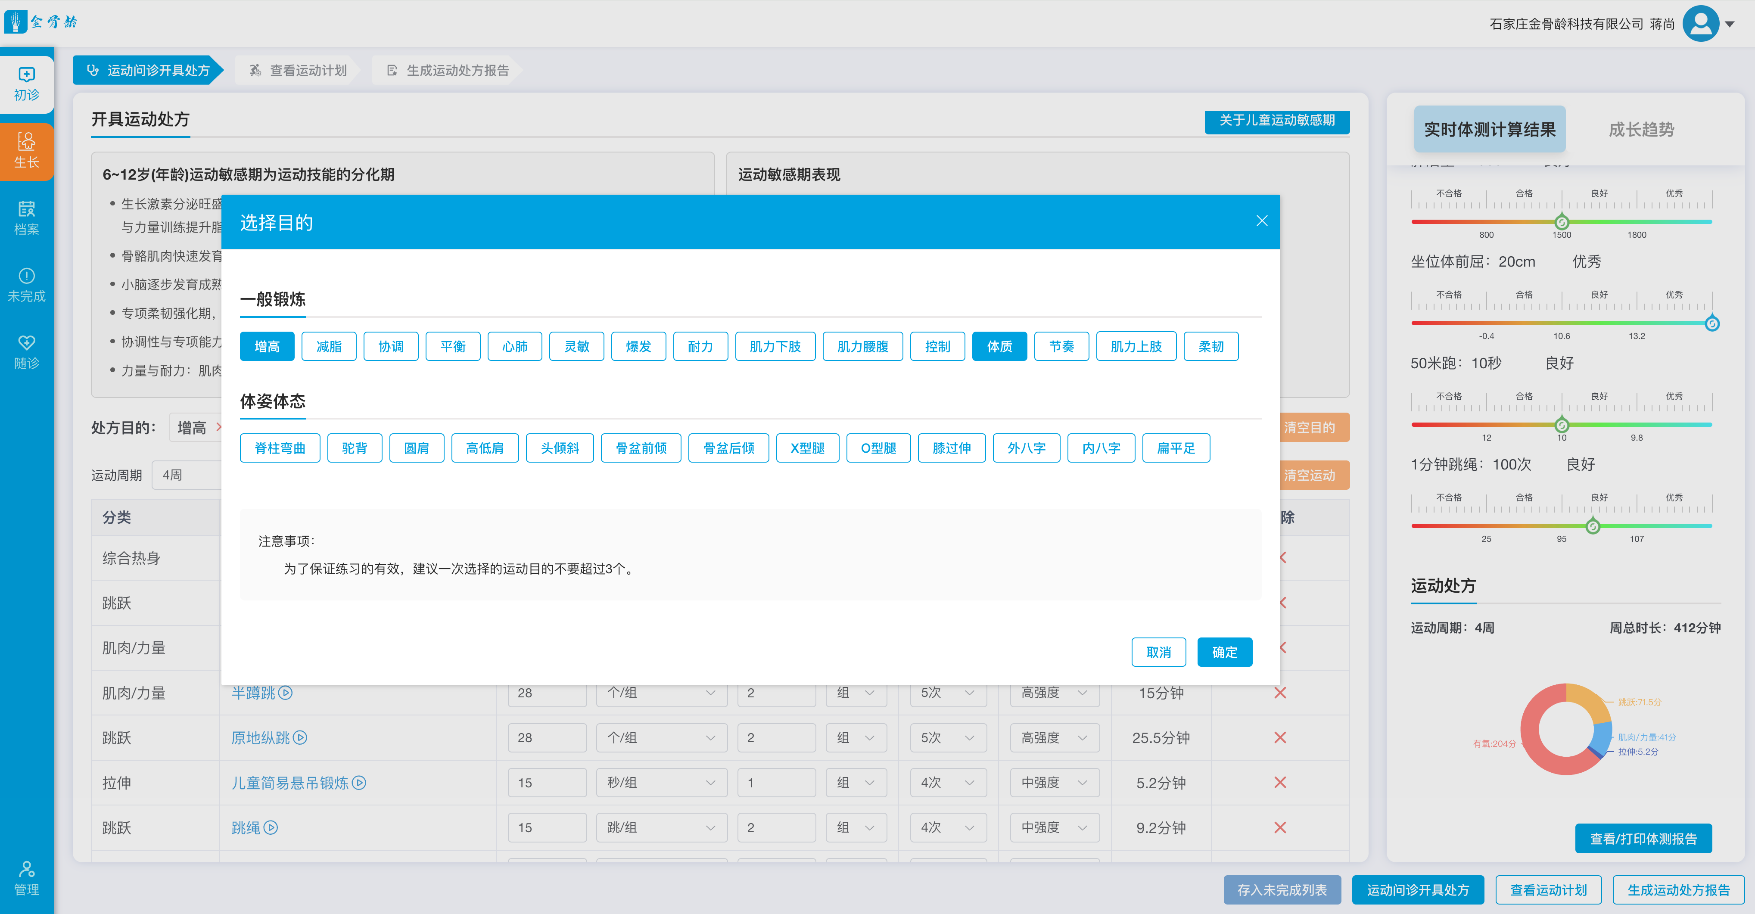The image size is (1755, 914).
Task: Select the 扁平足 posture tag
Action: (1176, 448)
